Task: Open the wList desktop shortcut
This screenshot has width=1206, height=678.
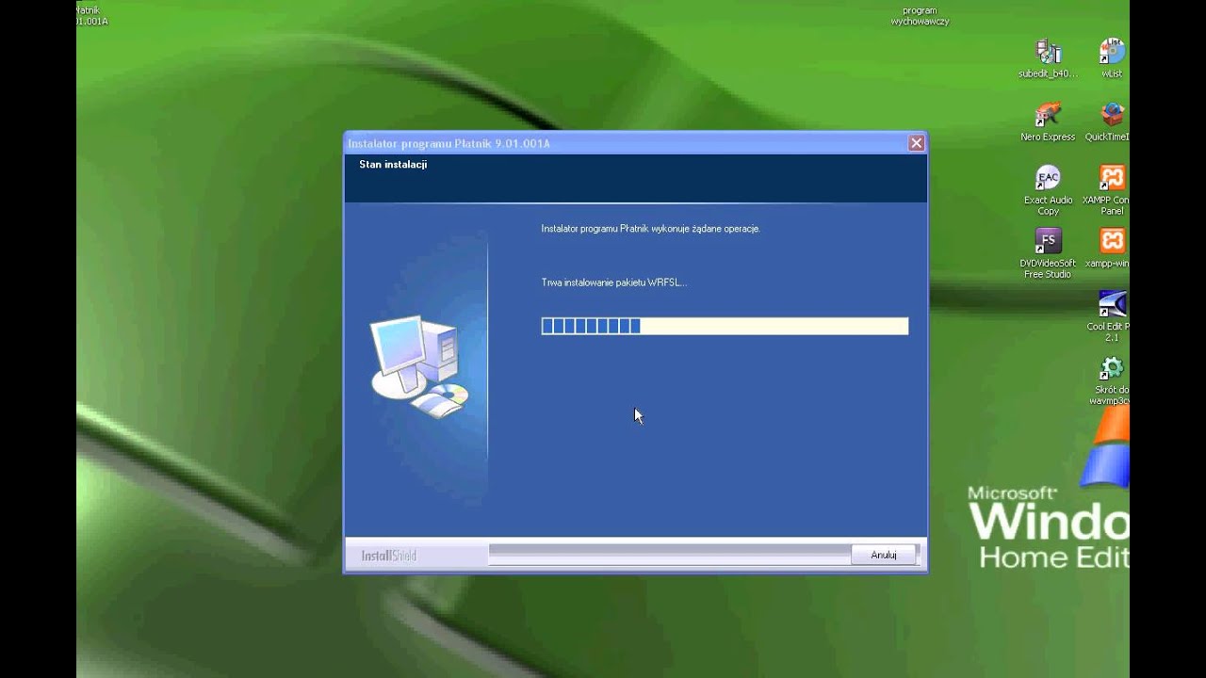Action: point(1112,58)
